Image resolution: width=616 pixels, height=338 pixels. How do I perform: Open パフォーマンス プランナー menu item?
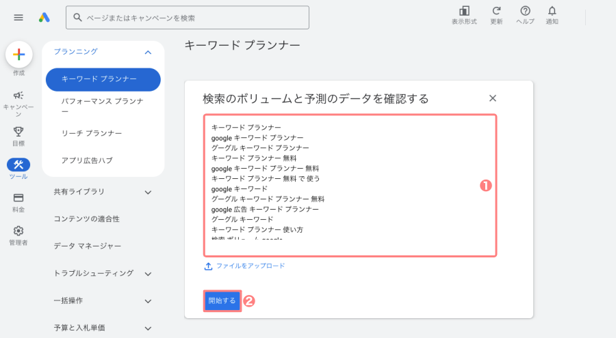coord(103,106)
